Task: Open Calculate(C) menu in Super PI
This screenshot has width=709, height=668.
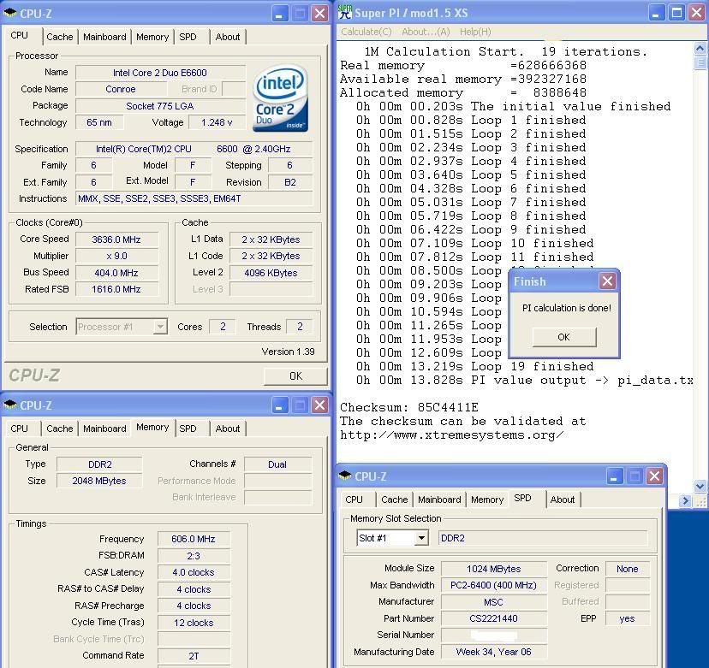Action: click(x=366, y=32)
